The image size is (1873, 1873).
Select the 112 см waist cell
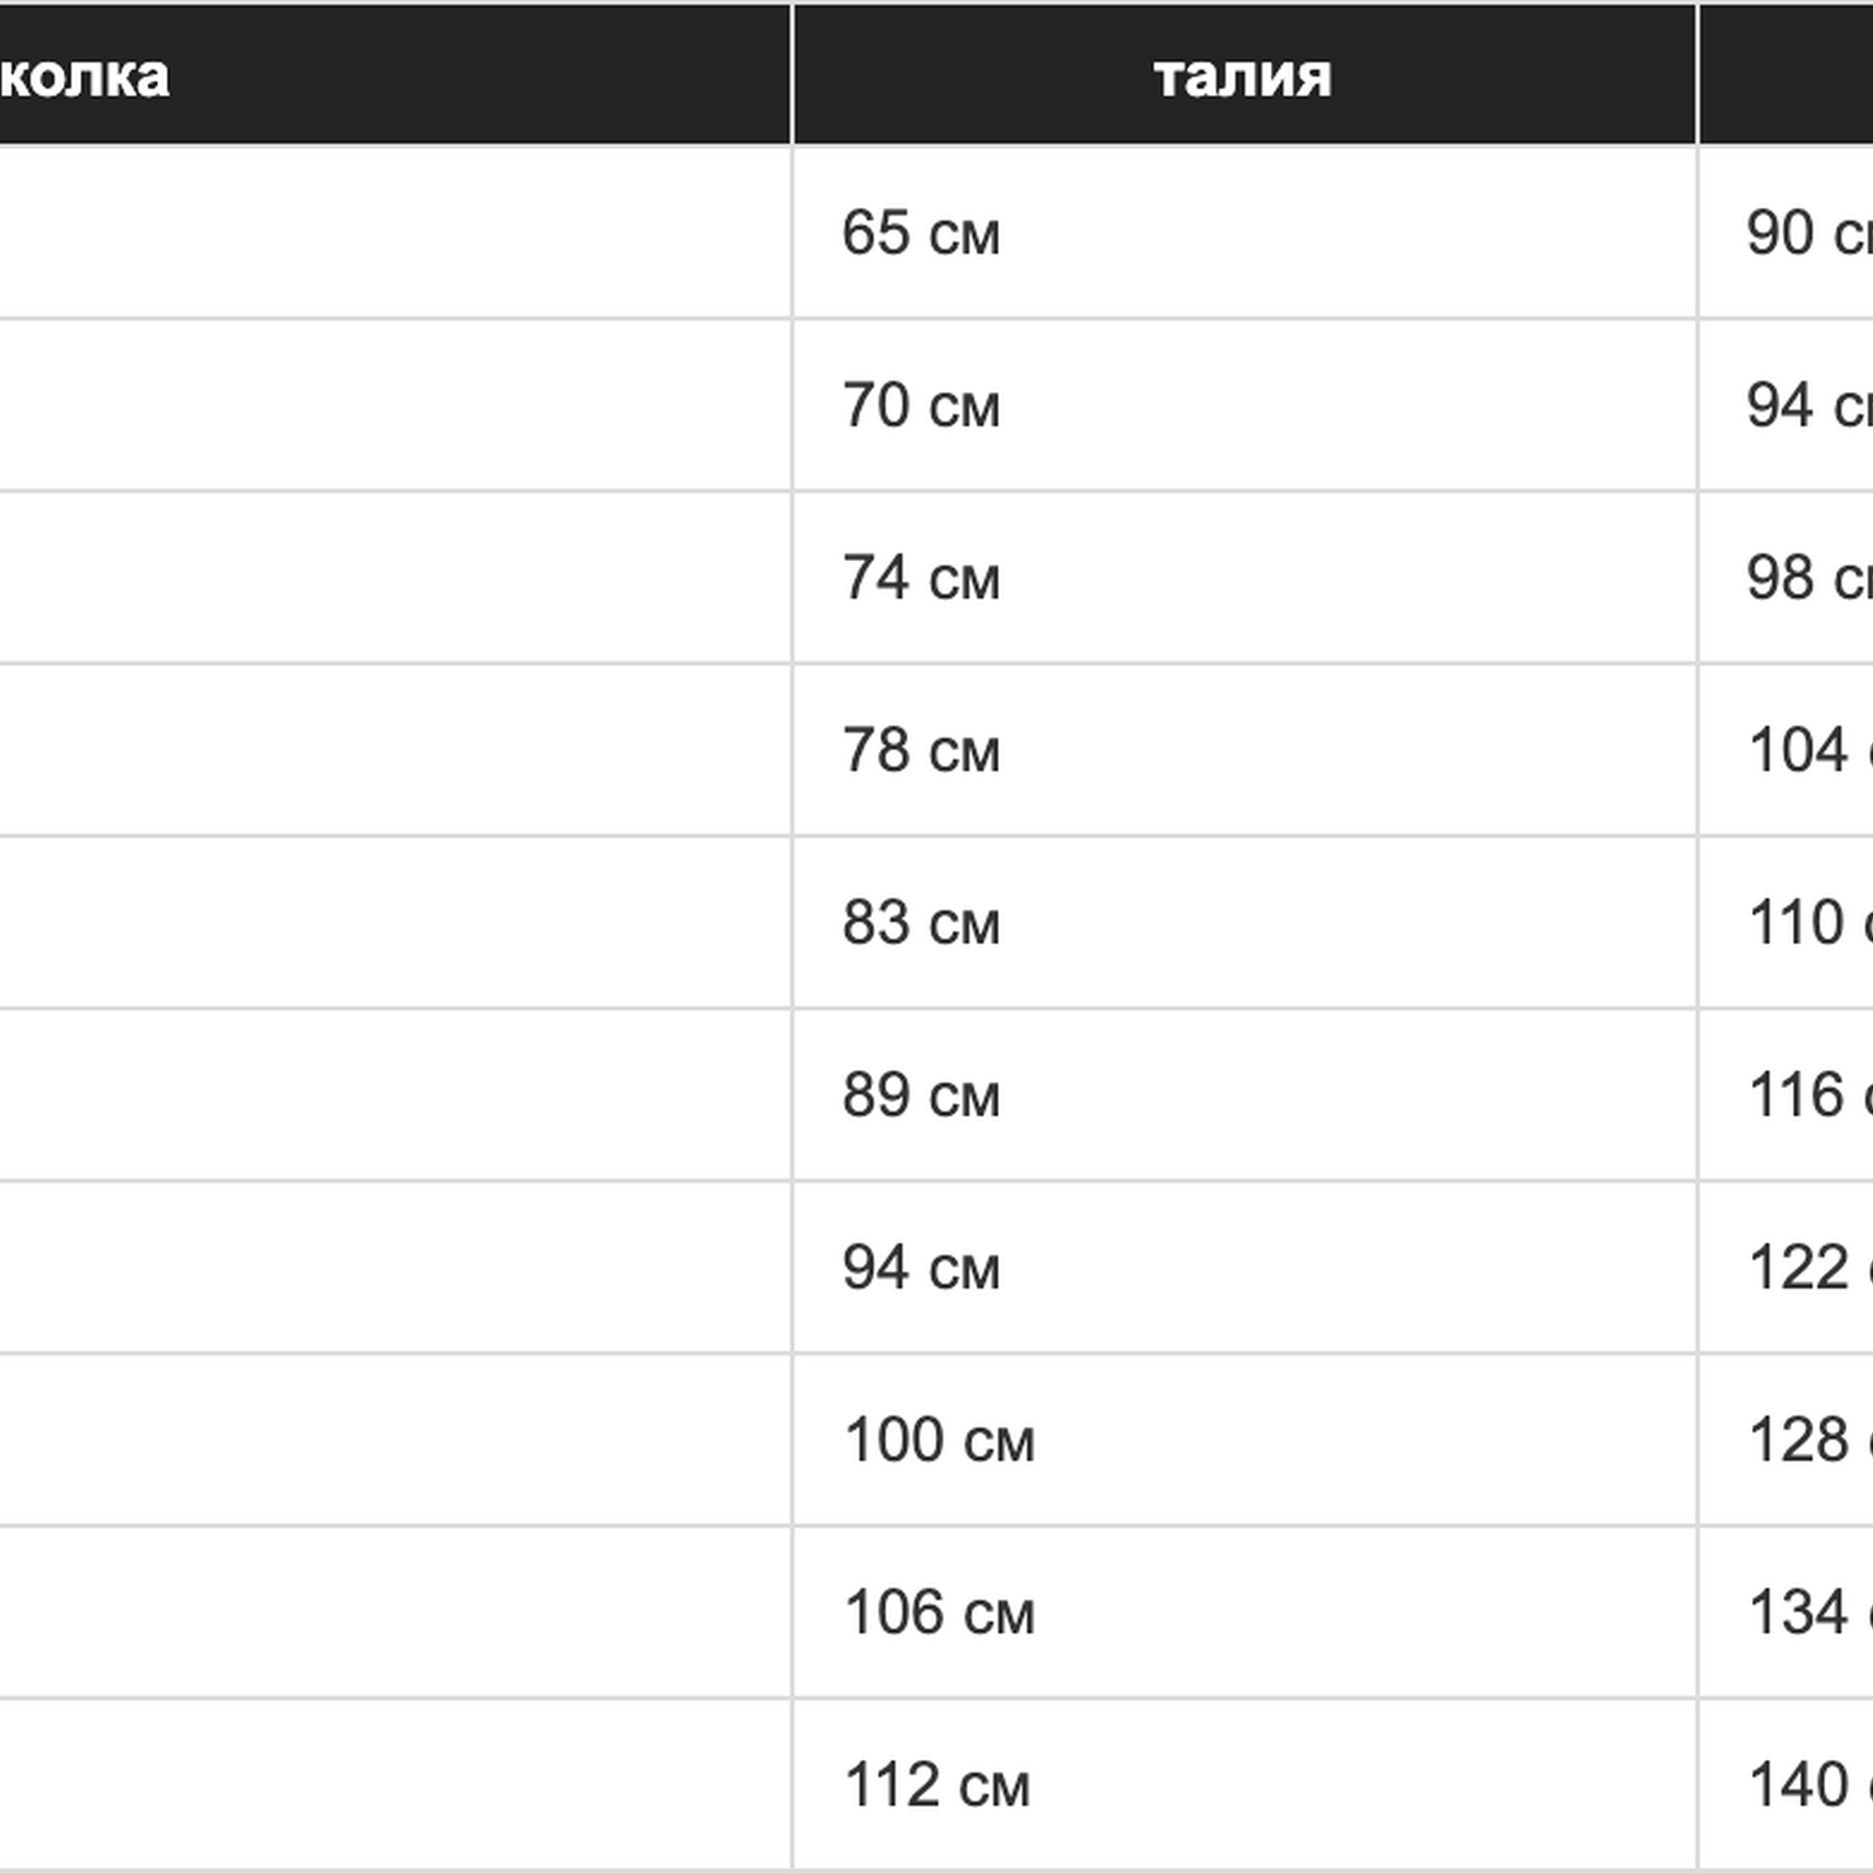coord(936,1784)
